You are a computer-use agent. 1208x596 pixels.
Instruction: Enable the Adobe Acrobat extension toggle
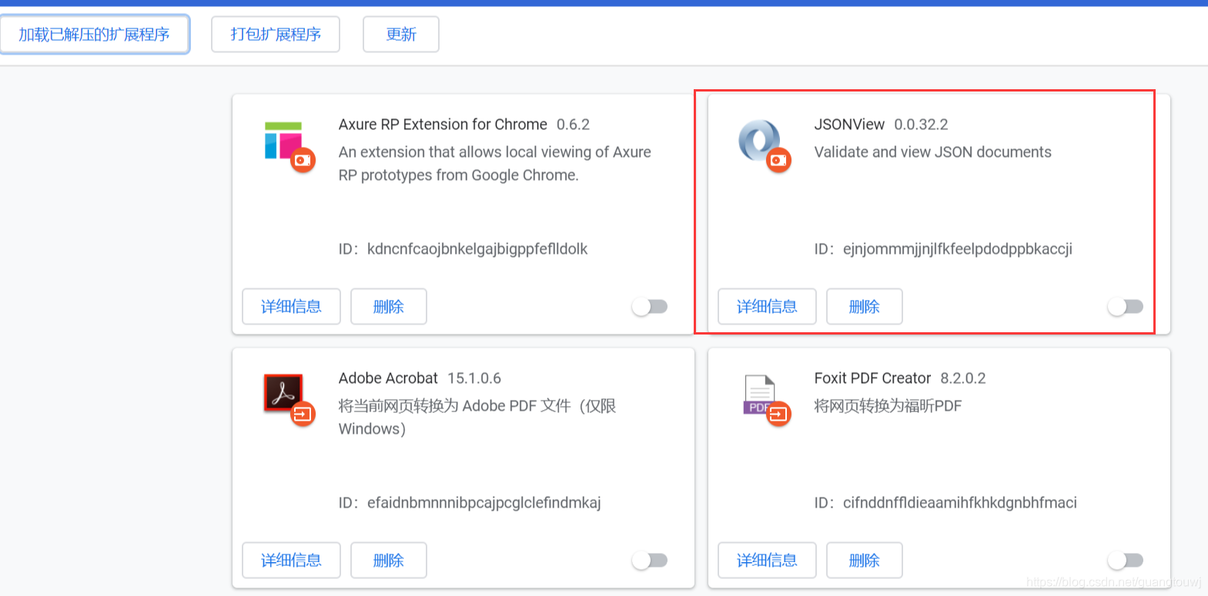pos(650,561)
